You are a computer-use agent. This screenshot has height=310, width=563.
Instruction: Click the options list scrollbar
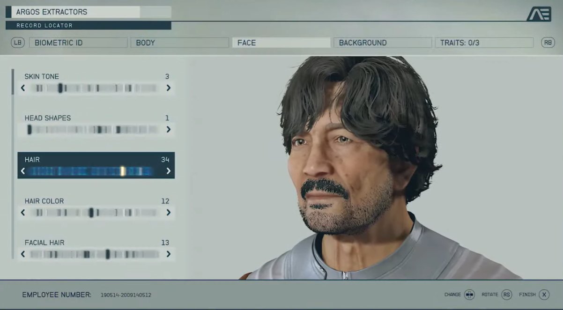click(x=13, y=164)
